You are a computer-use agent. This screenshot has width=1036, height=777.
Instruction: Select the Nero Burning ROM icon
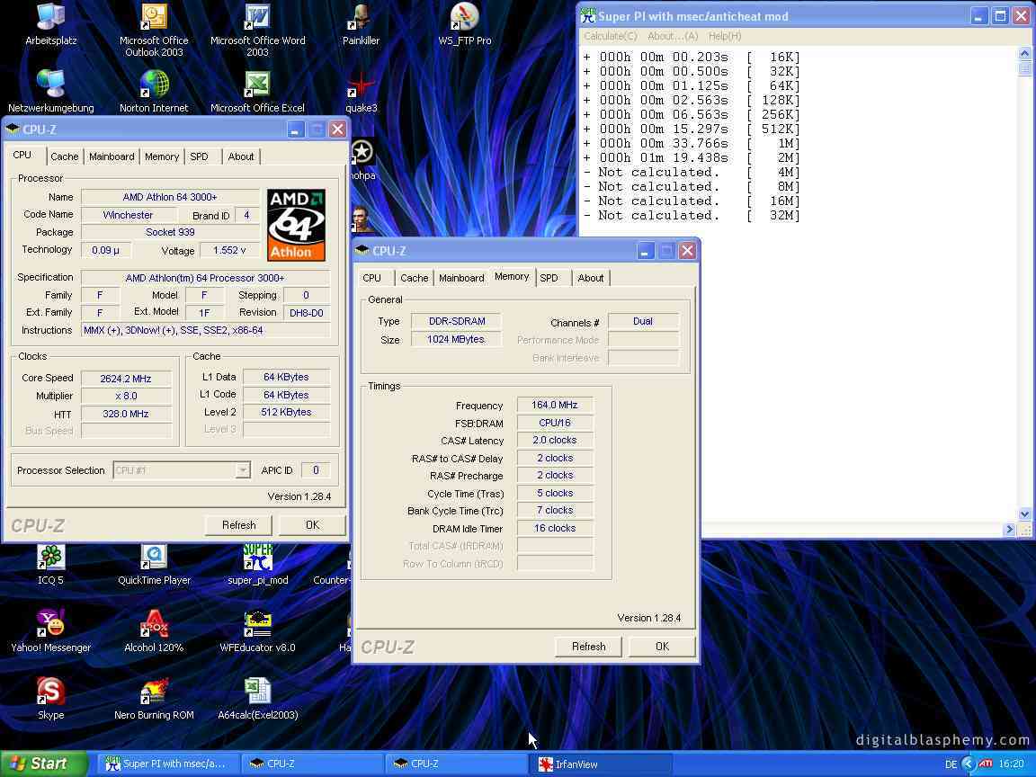pos(154,700)
